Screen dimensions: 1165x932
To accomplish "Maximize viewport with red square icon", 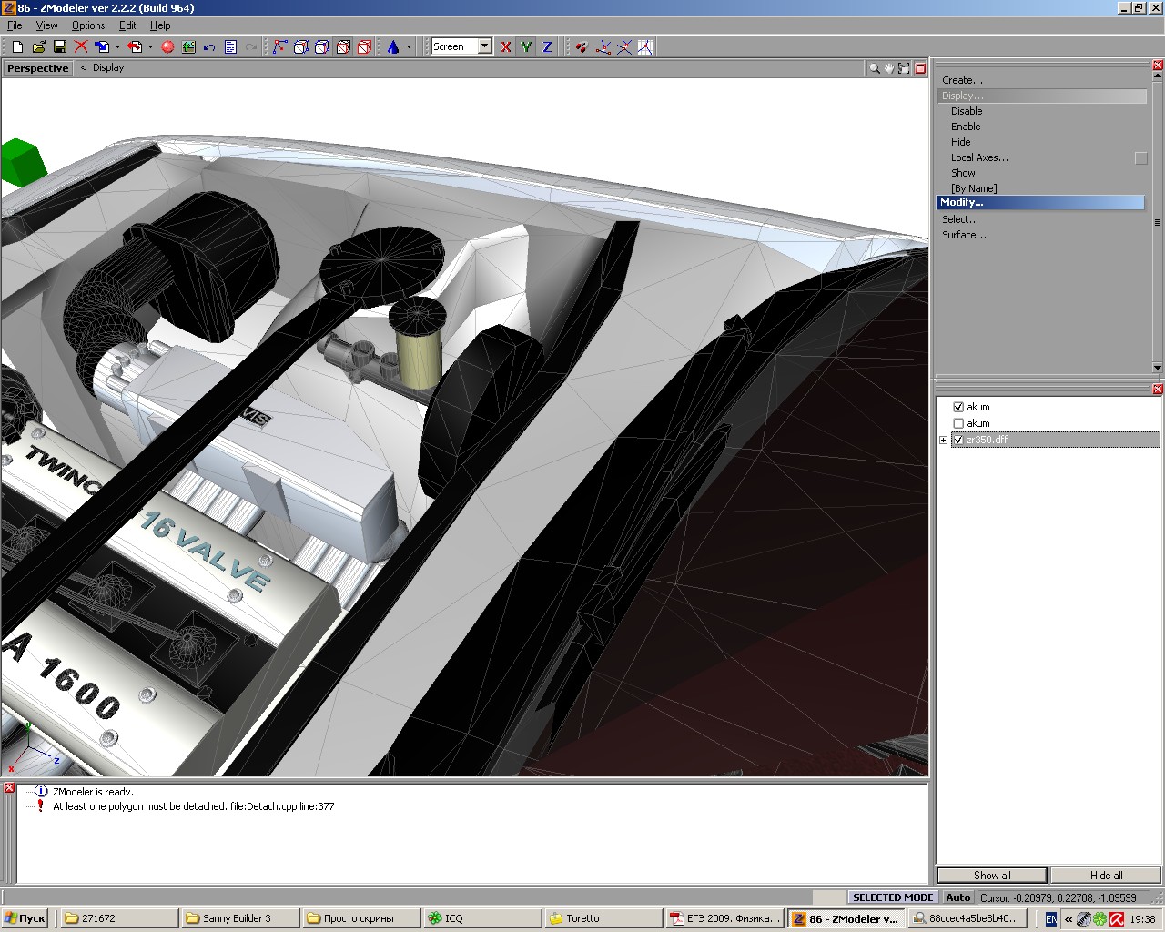I will pos(920,68).
